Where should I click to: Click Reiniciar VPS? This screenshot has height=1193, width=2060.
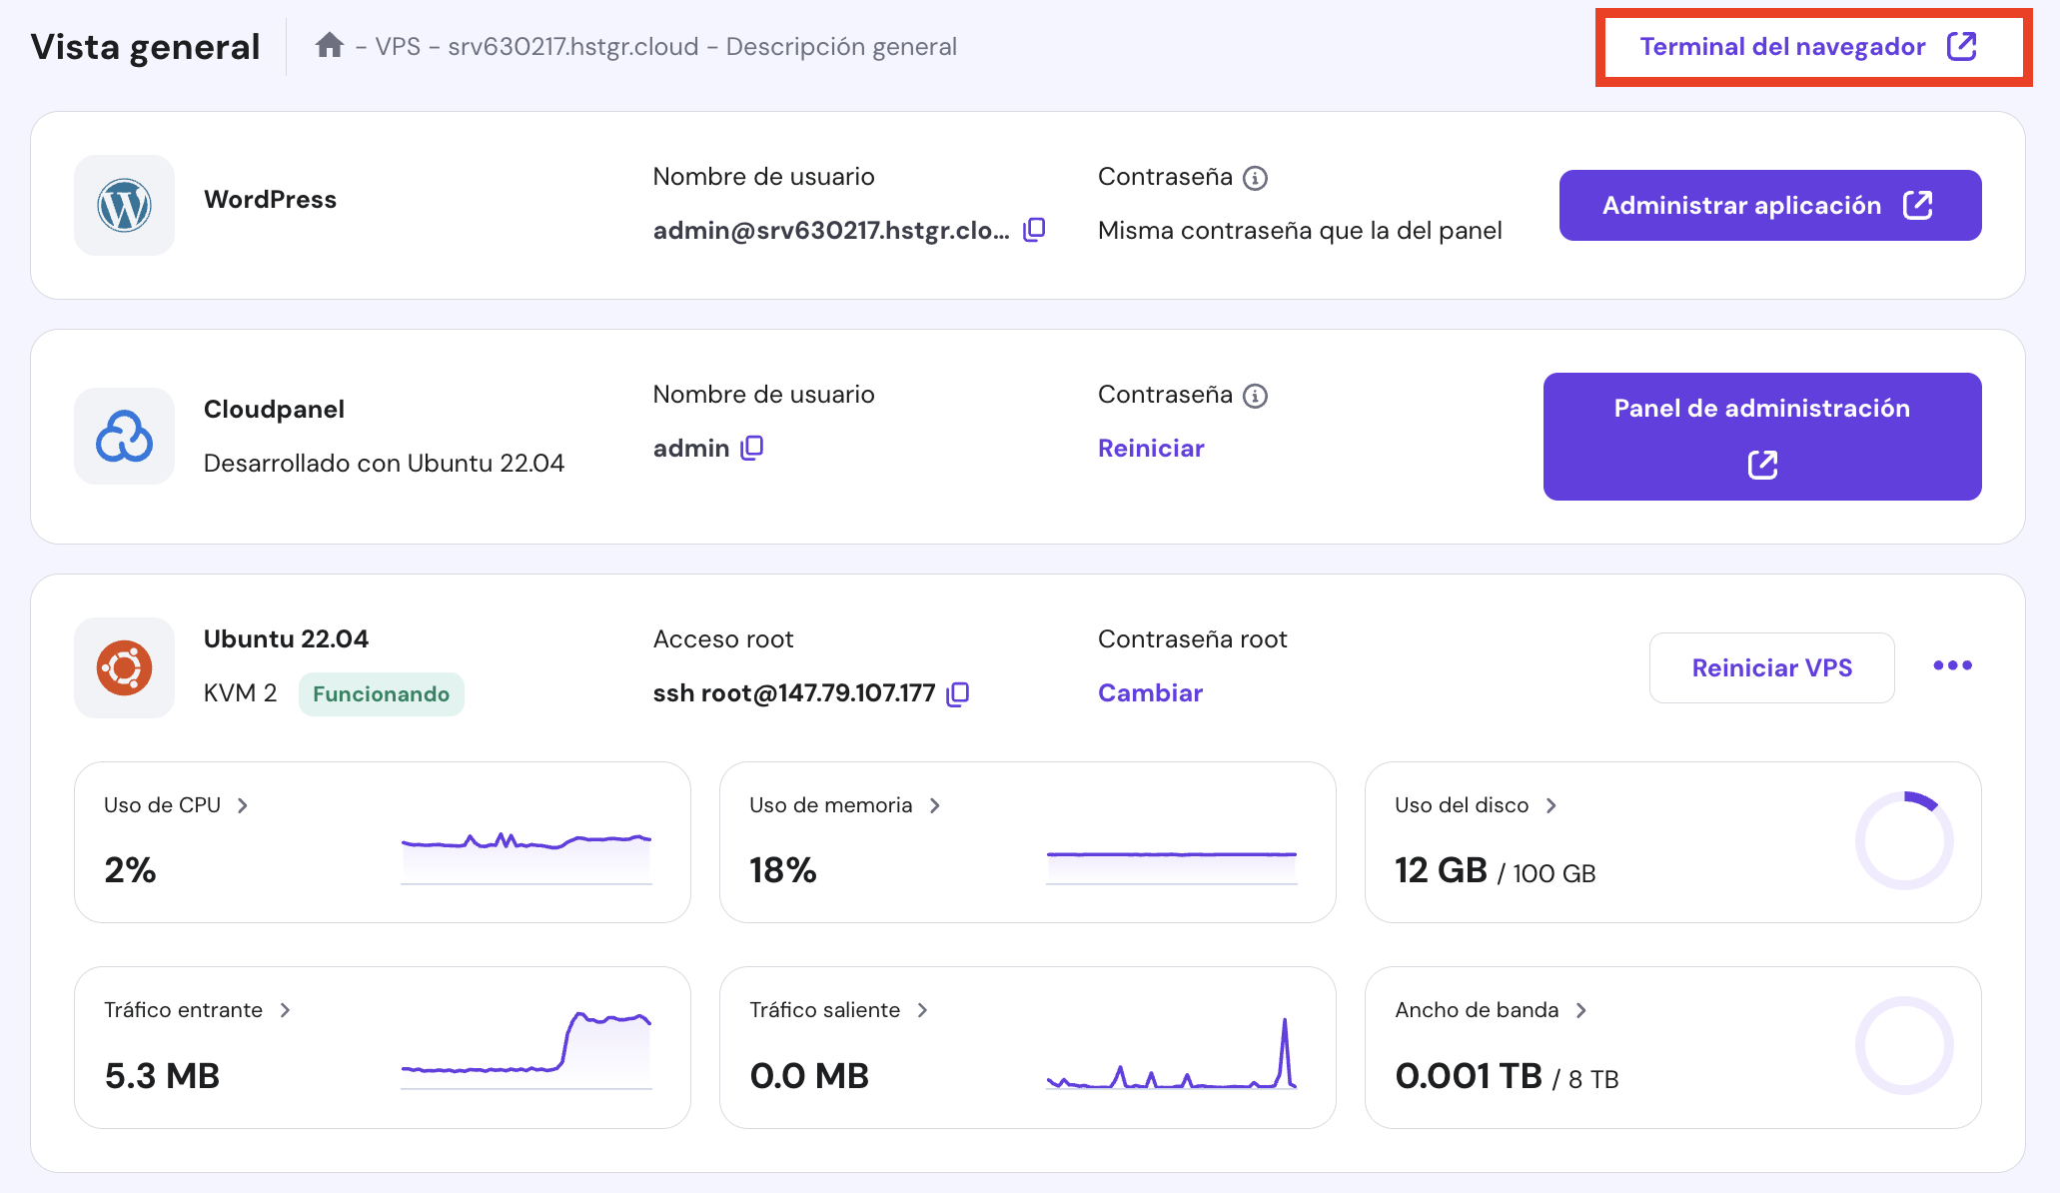[x=1770, y=667]
